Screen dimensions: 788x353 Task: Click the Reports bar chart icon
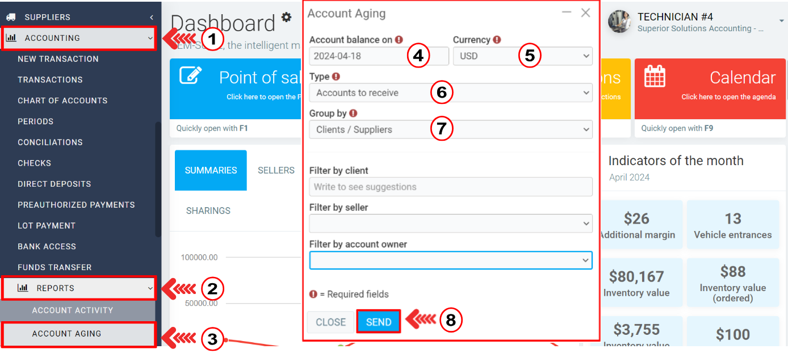tap(23, 288)
